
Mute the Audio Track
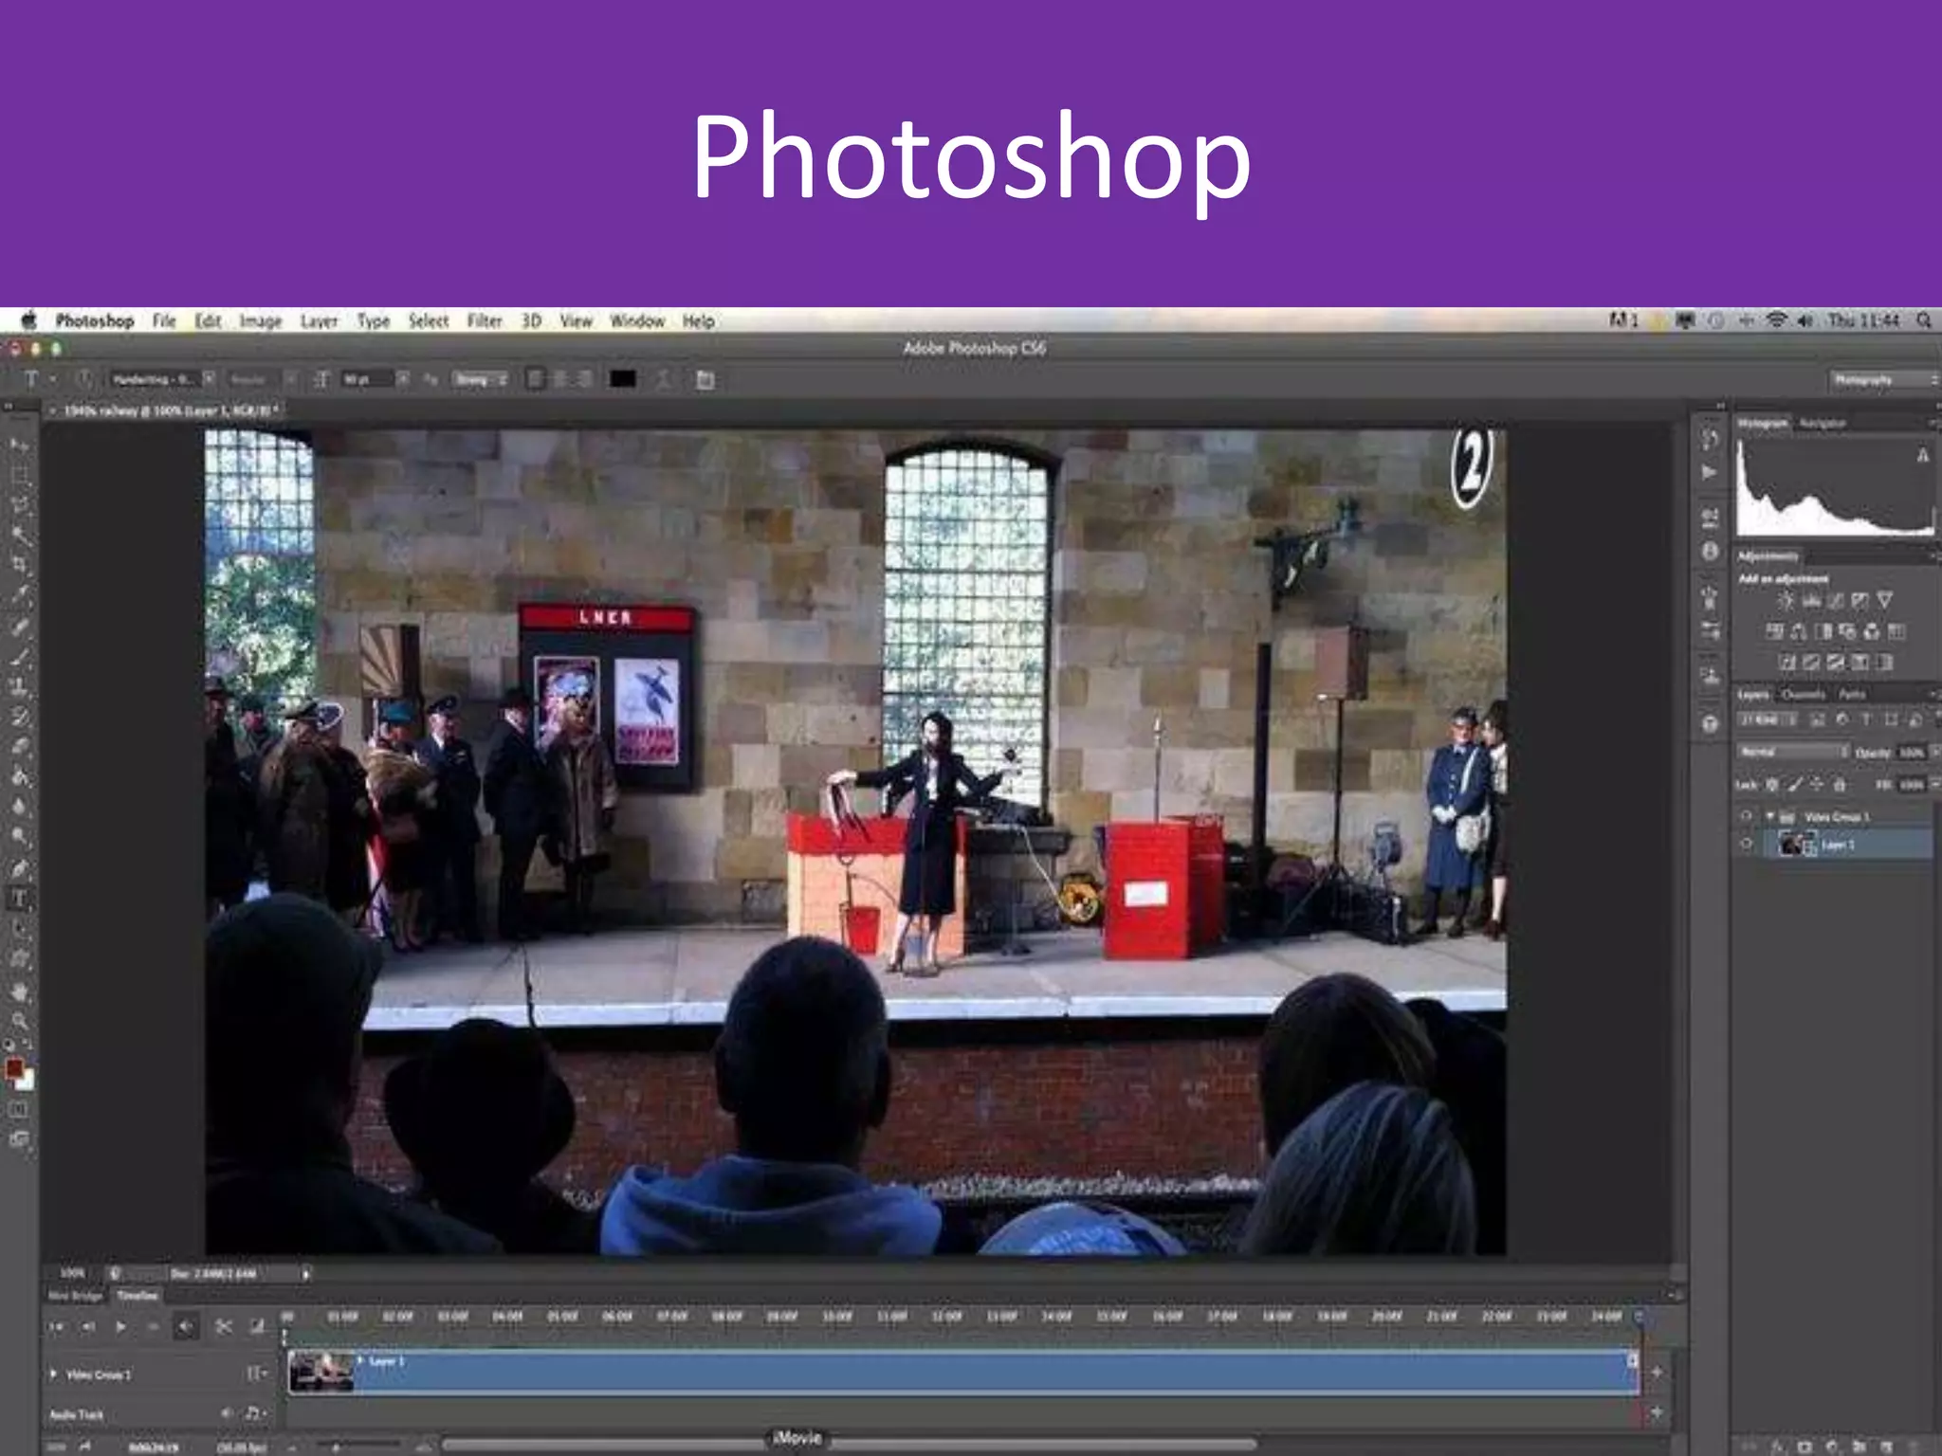coord(227,1413)
